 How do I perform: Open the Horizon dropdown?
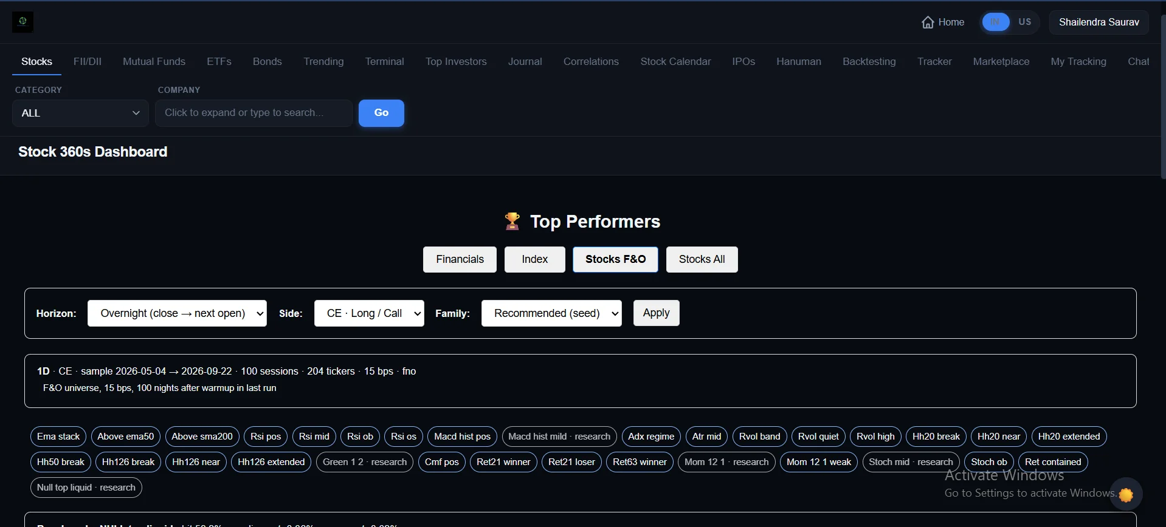(177, 313)
